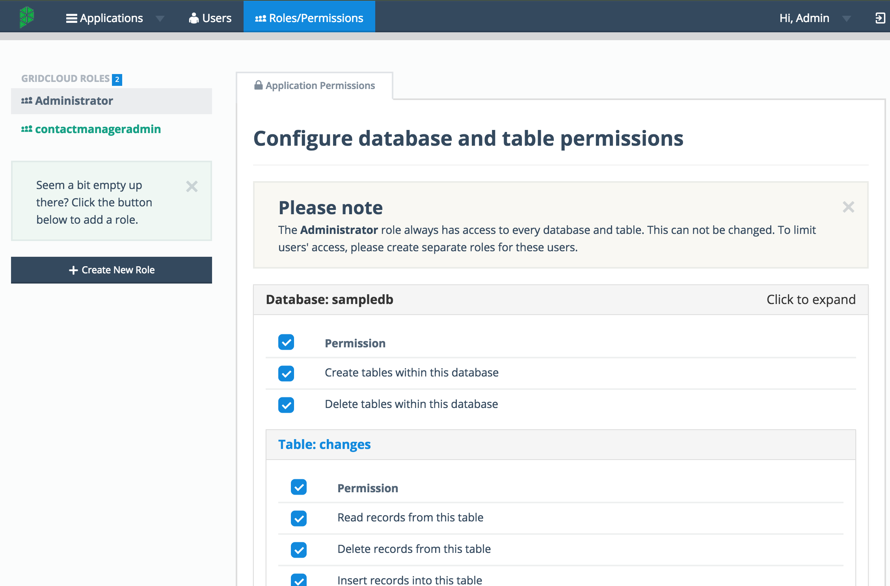Viewport: 890px width, 586px height.
Task: Click the green GridCloud logo icon
Action: click(x=27, y=17)
